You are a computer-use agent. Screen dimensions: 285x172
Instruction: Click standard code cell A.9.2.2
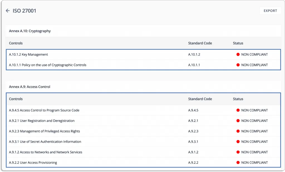pos(193,163)
